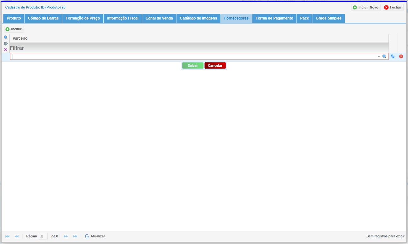Image resolution: width=408 pixels, height=244 pixels.
Task: Click the magnifier icon left of Parceiro header
Action: coord(6,37)
